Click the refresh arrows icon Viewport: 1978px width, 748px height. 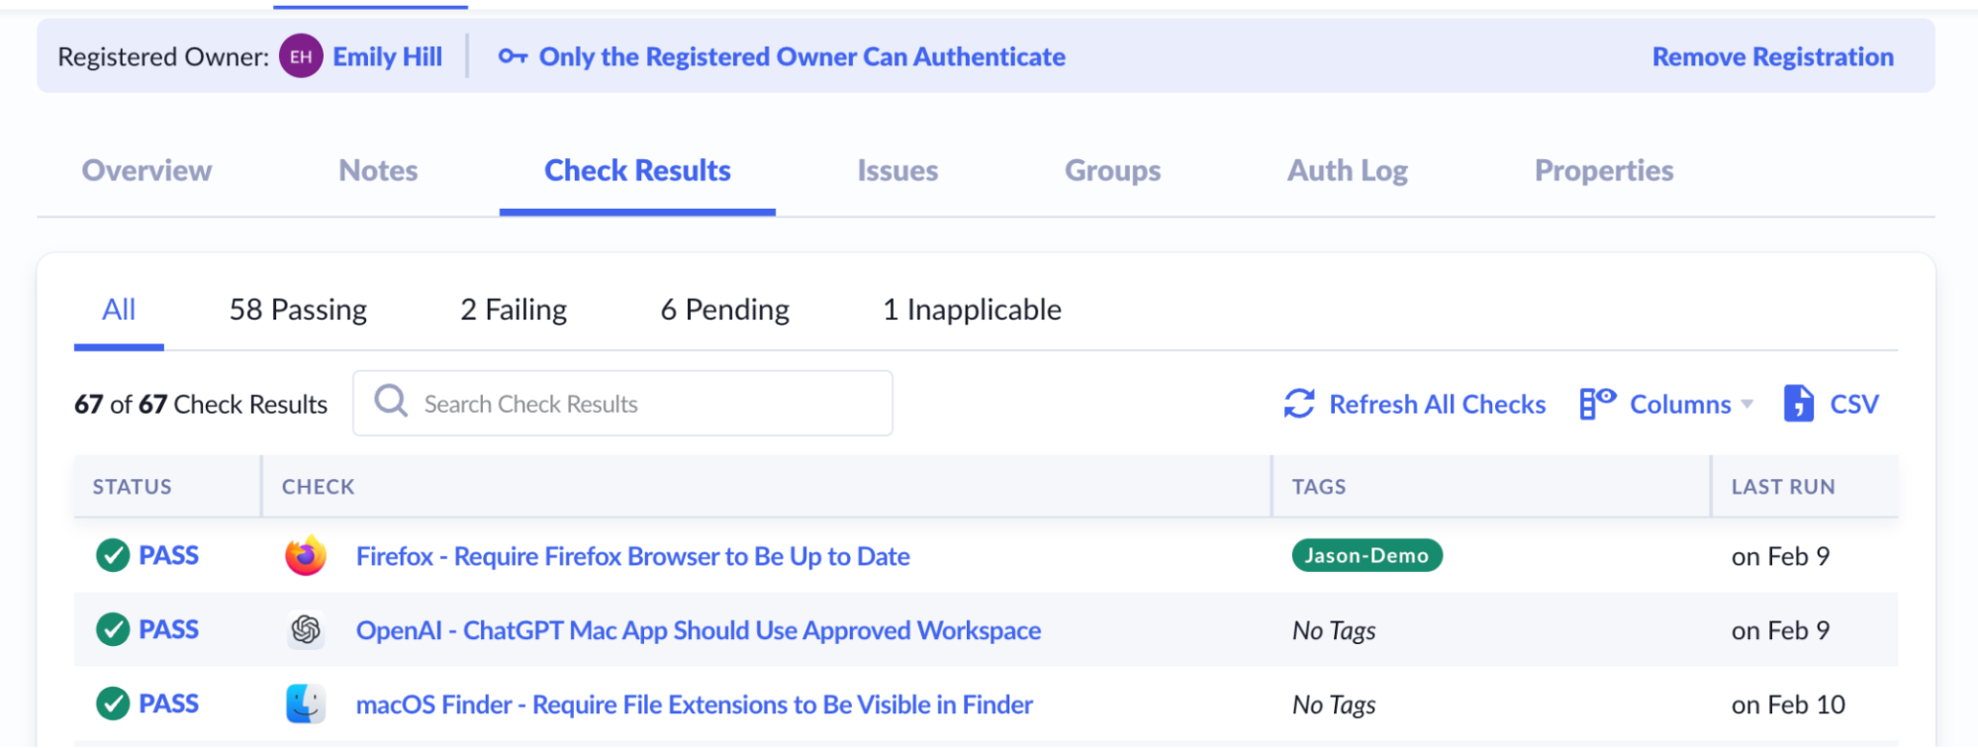coord(1299,404)
